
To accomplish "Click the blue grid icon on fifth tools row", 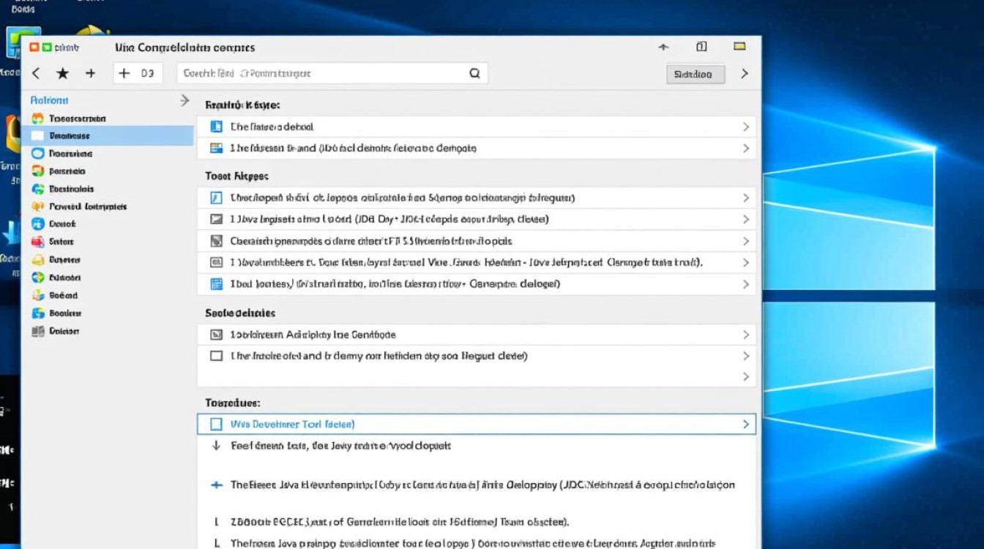I will pyautogui.click(x=216, y=284).
